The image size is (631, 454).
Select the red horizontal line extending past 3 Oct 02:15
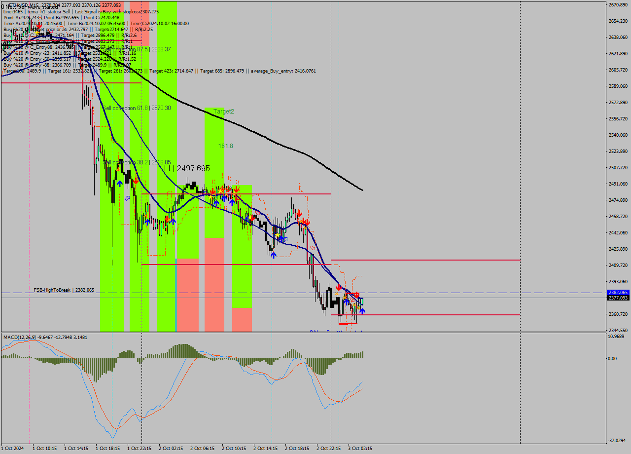pos(425,260)
